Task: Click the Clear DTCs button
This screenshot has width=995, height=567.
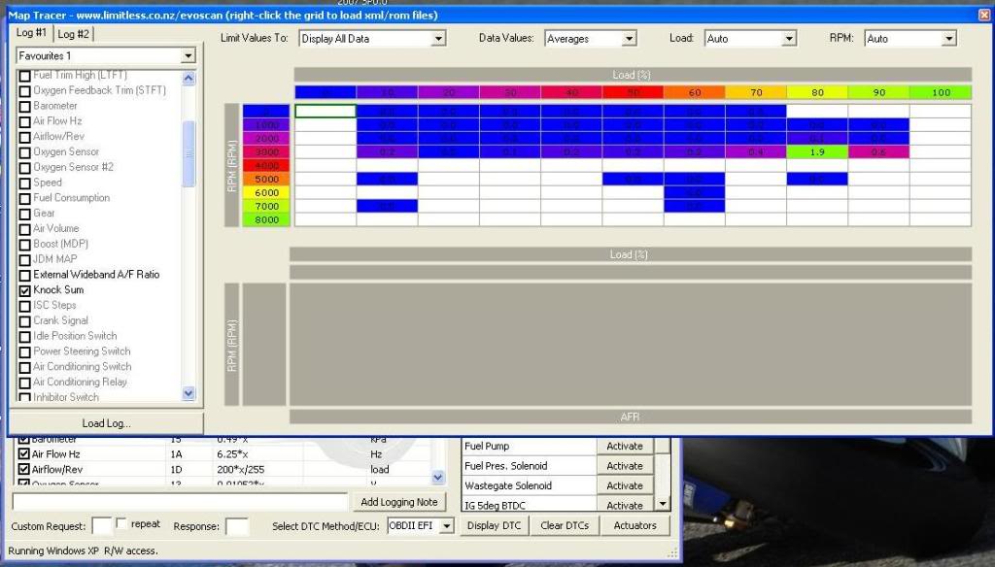Action: click(565, 526)
